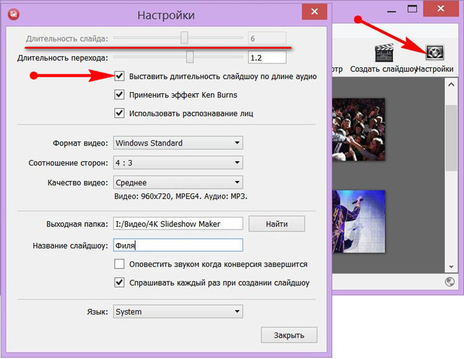Click globe icon in main window status bar
464x359 pixels.
(x=449, y=281)
